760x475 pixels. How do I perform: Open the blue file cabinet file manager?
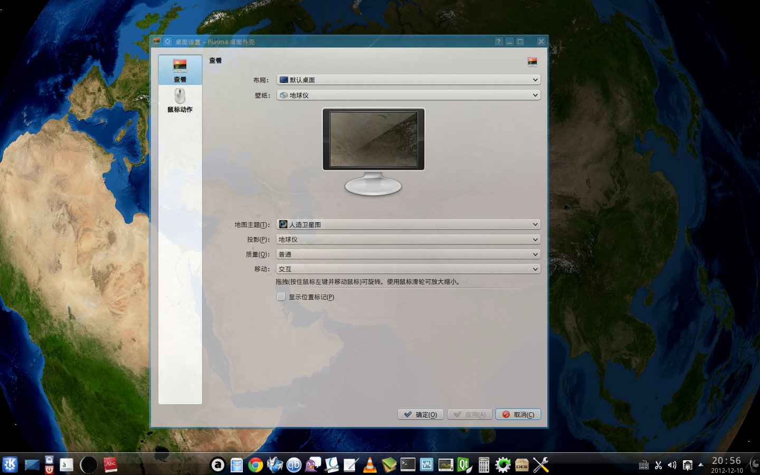[x=236, y=464]
